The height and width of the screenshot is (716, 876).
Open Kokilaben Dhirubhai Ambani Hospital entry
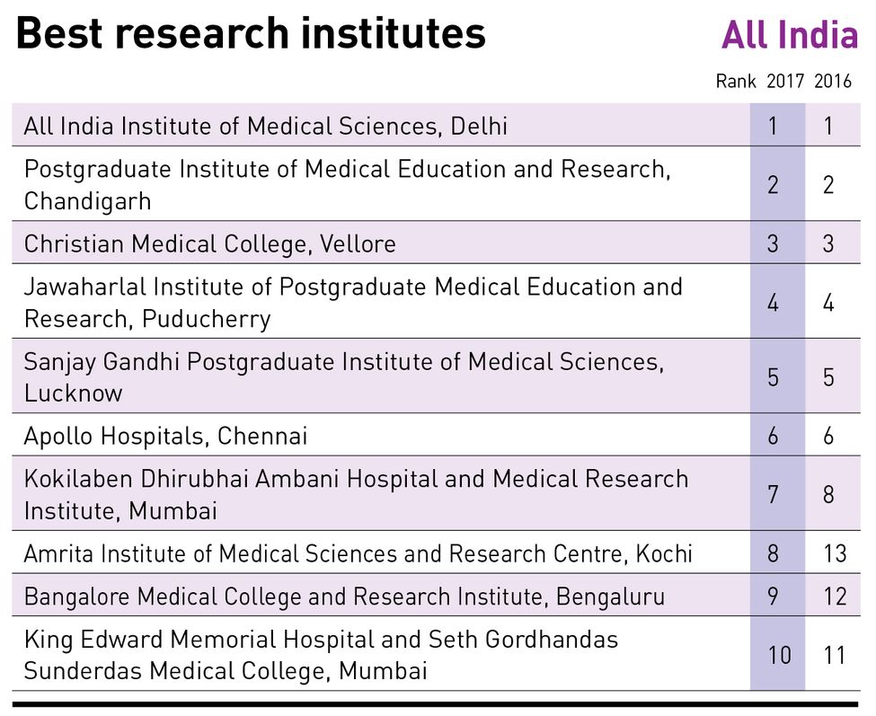tap(436, 493)
